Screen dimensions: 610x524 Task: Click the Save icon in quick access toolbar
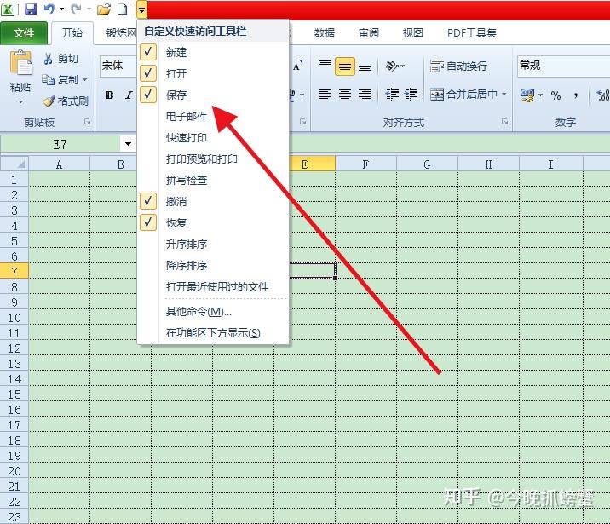pyautogui.click(x=31, y=9)
